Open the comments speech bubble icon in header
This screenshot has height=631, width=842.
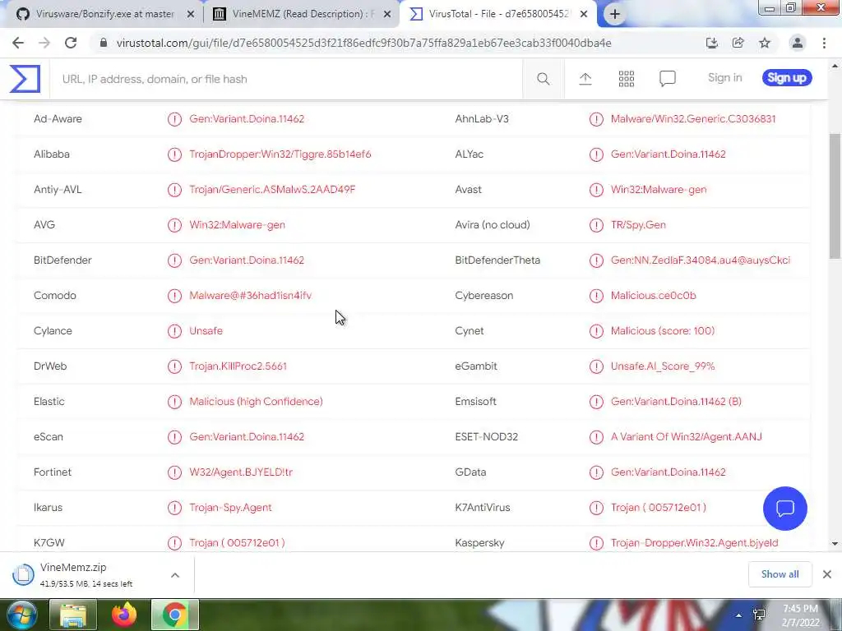coord(668,79)
